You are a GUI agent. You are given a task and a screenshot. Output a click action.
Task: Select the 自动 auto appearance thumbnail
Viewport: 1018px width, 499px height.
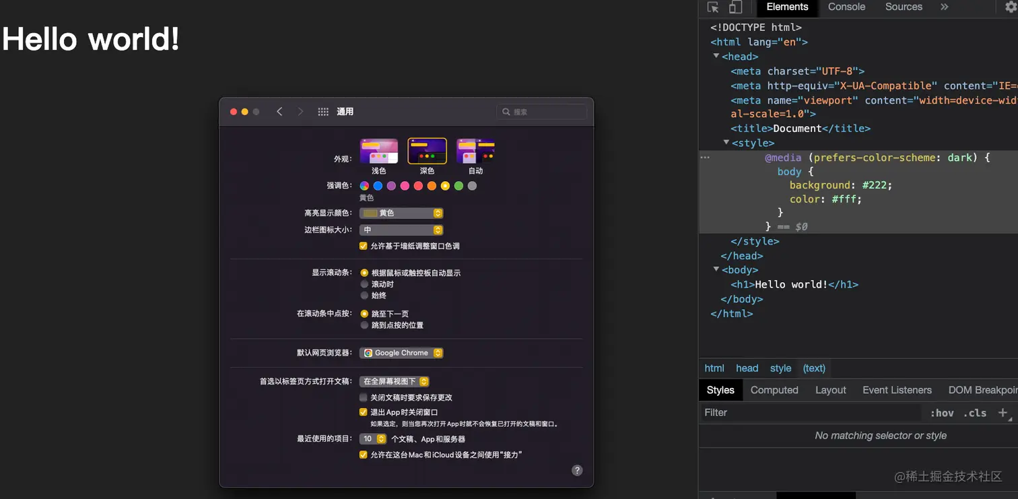476,152
